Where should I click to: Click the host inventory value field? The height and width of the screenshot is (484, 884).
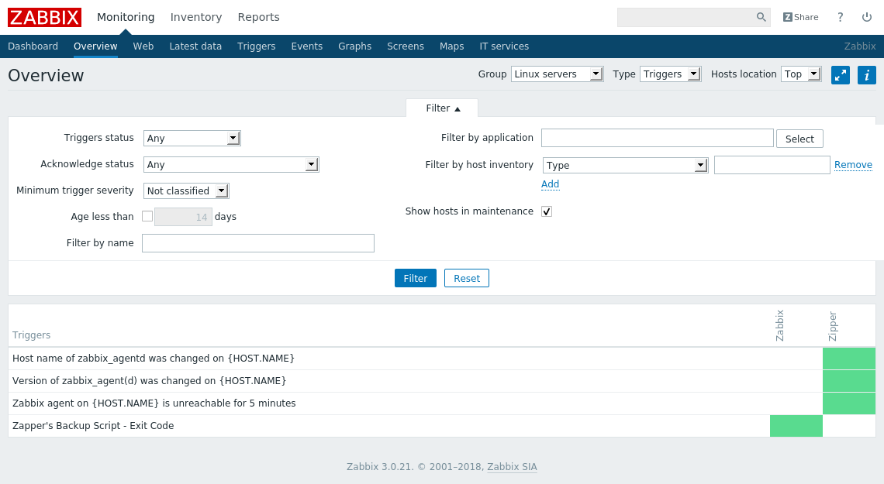[772, 165]
